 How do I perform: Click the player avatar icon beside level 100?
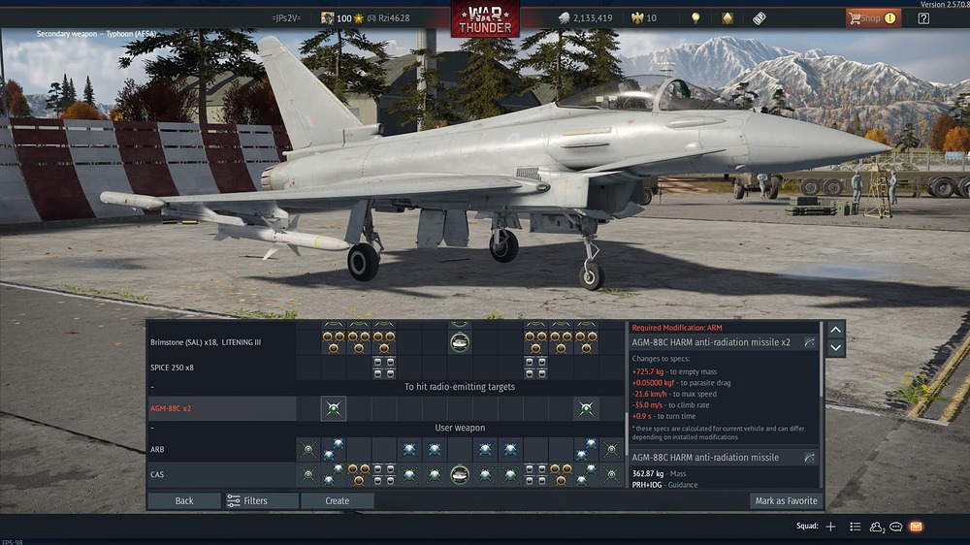327,17
